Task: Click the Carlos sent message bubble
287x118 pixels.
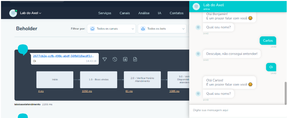Action: [x=268, y=41]
